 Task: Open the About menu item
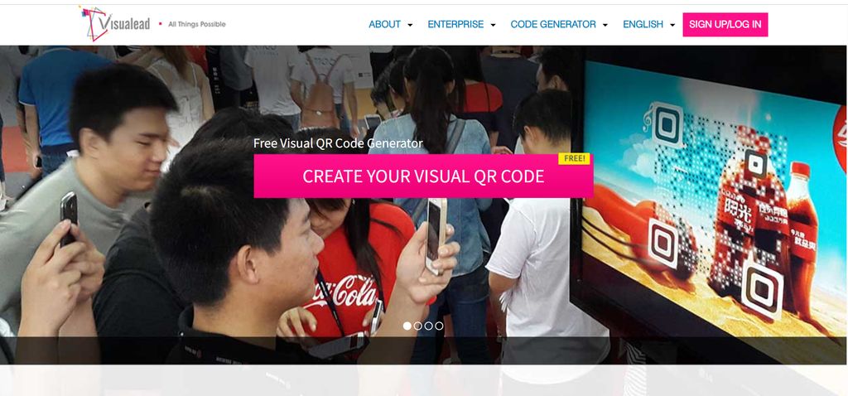click(384, 24)
